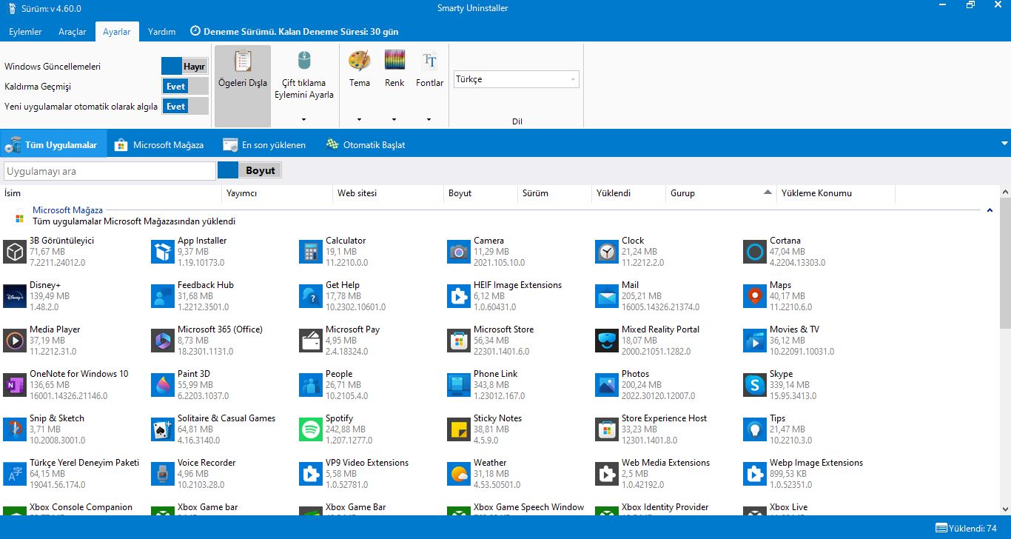1011x539 pixels.
Task: Open the Renk color grid icon
Action: (394, 60)
